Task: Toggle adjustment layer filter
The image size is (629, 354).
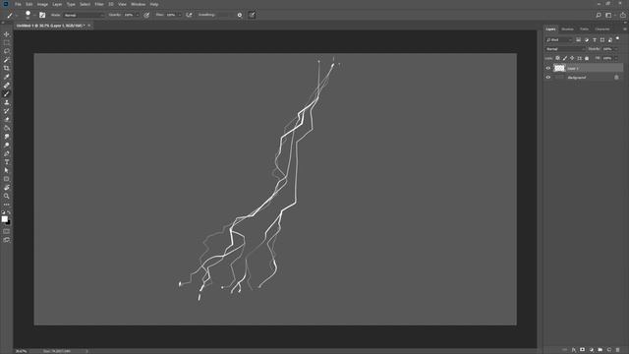Action: (x=587, y=39)
